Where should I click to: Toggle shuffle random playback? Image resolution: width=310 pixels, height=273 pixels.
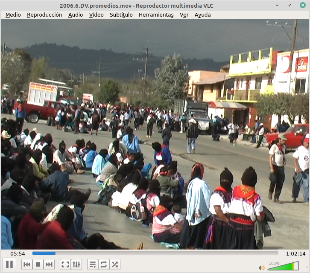(115, 264)
